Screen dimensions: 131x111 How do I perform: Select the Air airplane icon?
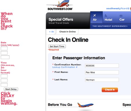tap(94, 15)
